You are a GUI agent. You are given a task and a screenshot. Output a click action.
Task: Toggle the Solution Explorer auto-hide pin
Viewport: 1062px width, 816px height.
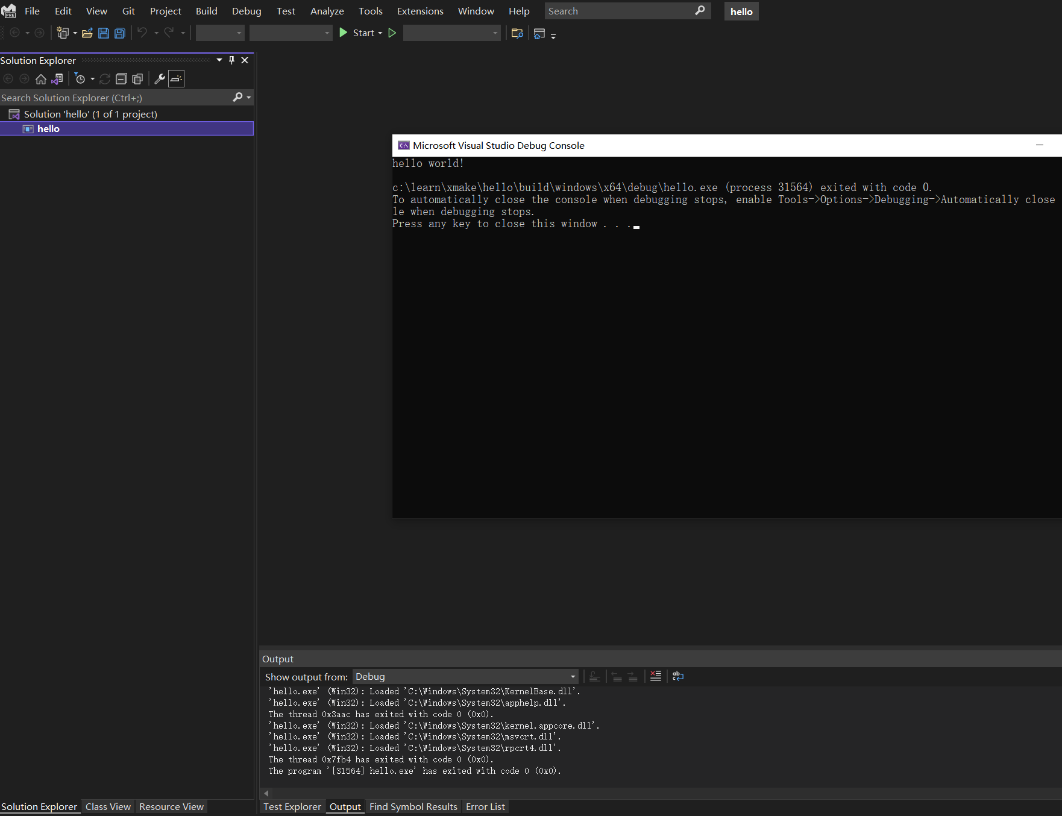(231, 60)
